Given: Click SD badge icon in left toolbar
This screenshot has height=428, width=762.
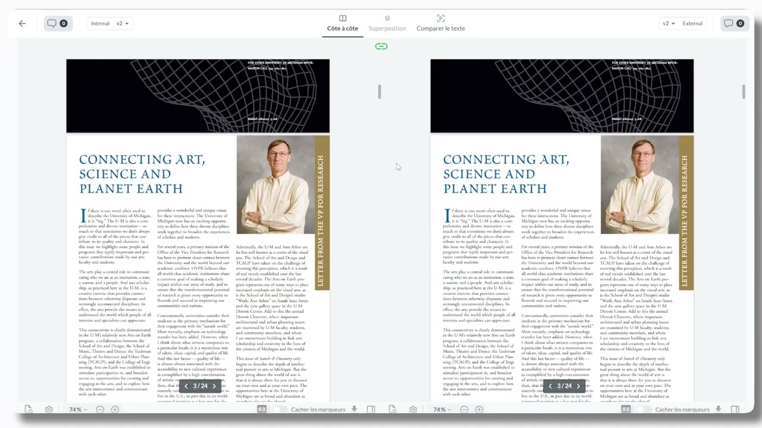Looking at the screenshot, I should 261,410.
